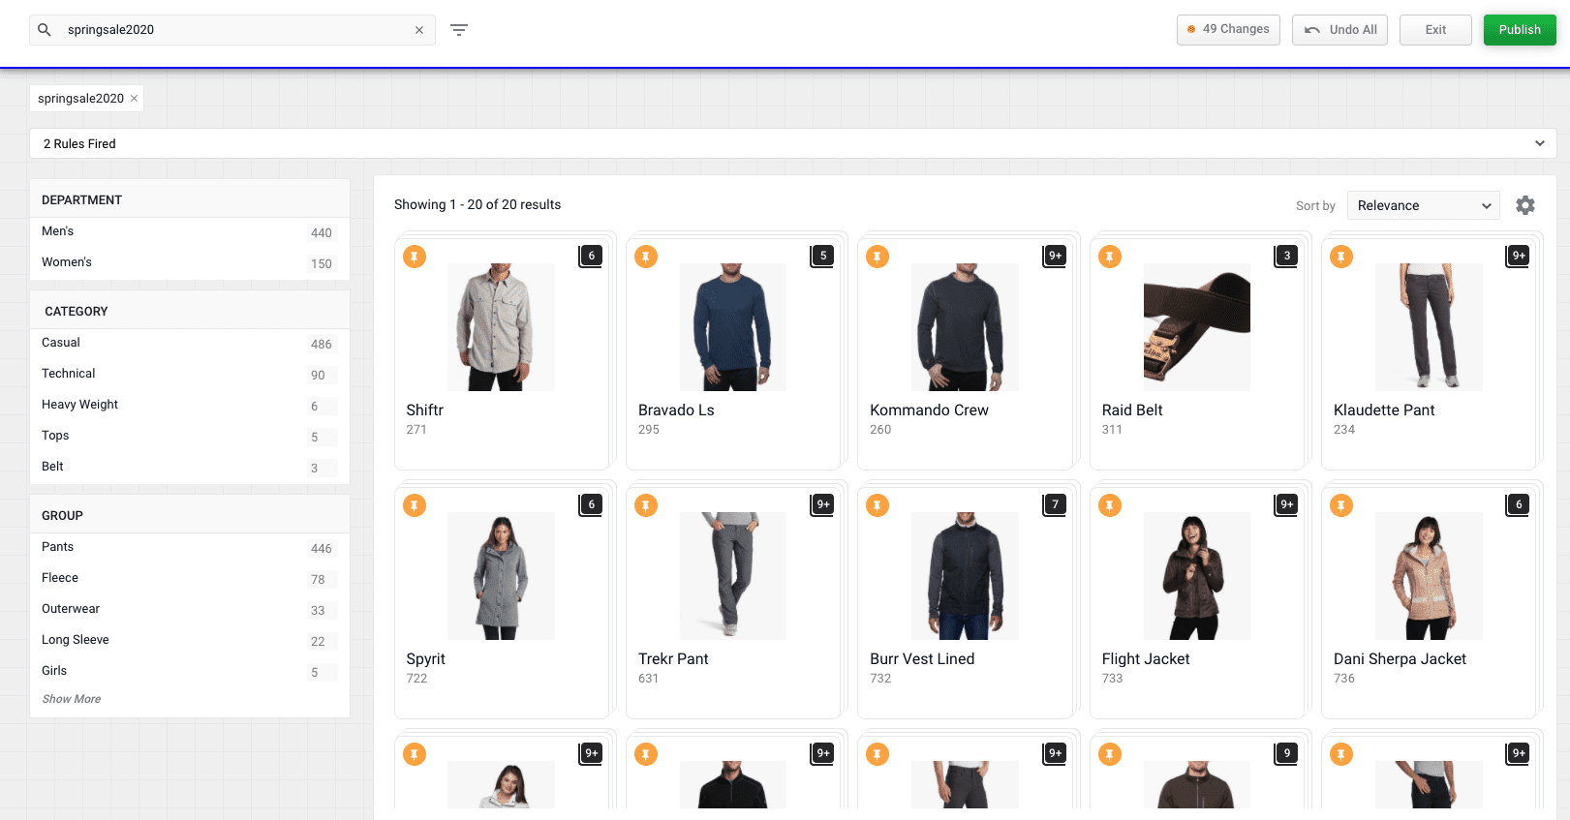Publish the changes
This screenshot has width=1570, height=820.
point(1520,30)
